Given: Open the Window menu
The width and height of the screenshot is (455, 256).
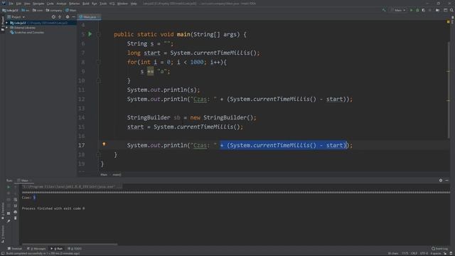Looking at the screenshot, I should click(122, 4).
